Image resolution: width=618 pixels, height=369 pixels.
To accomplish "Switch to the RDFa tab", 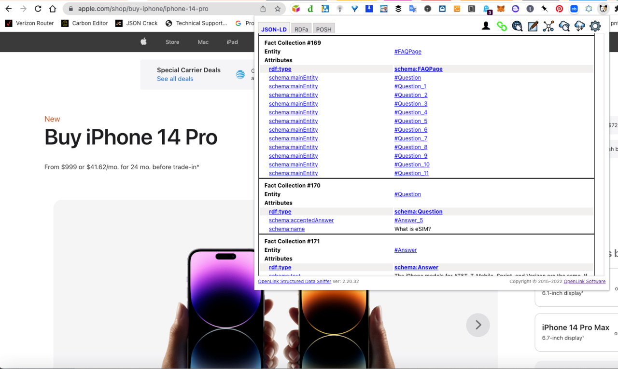I will click(301, 29).
